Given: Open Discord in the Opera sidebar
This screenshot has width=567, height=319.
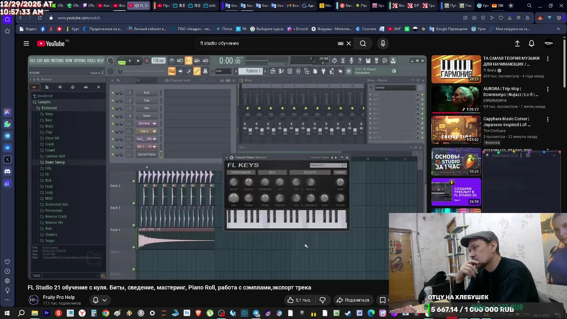Looking at the screenshot, I should click(7, 171).
